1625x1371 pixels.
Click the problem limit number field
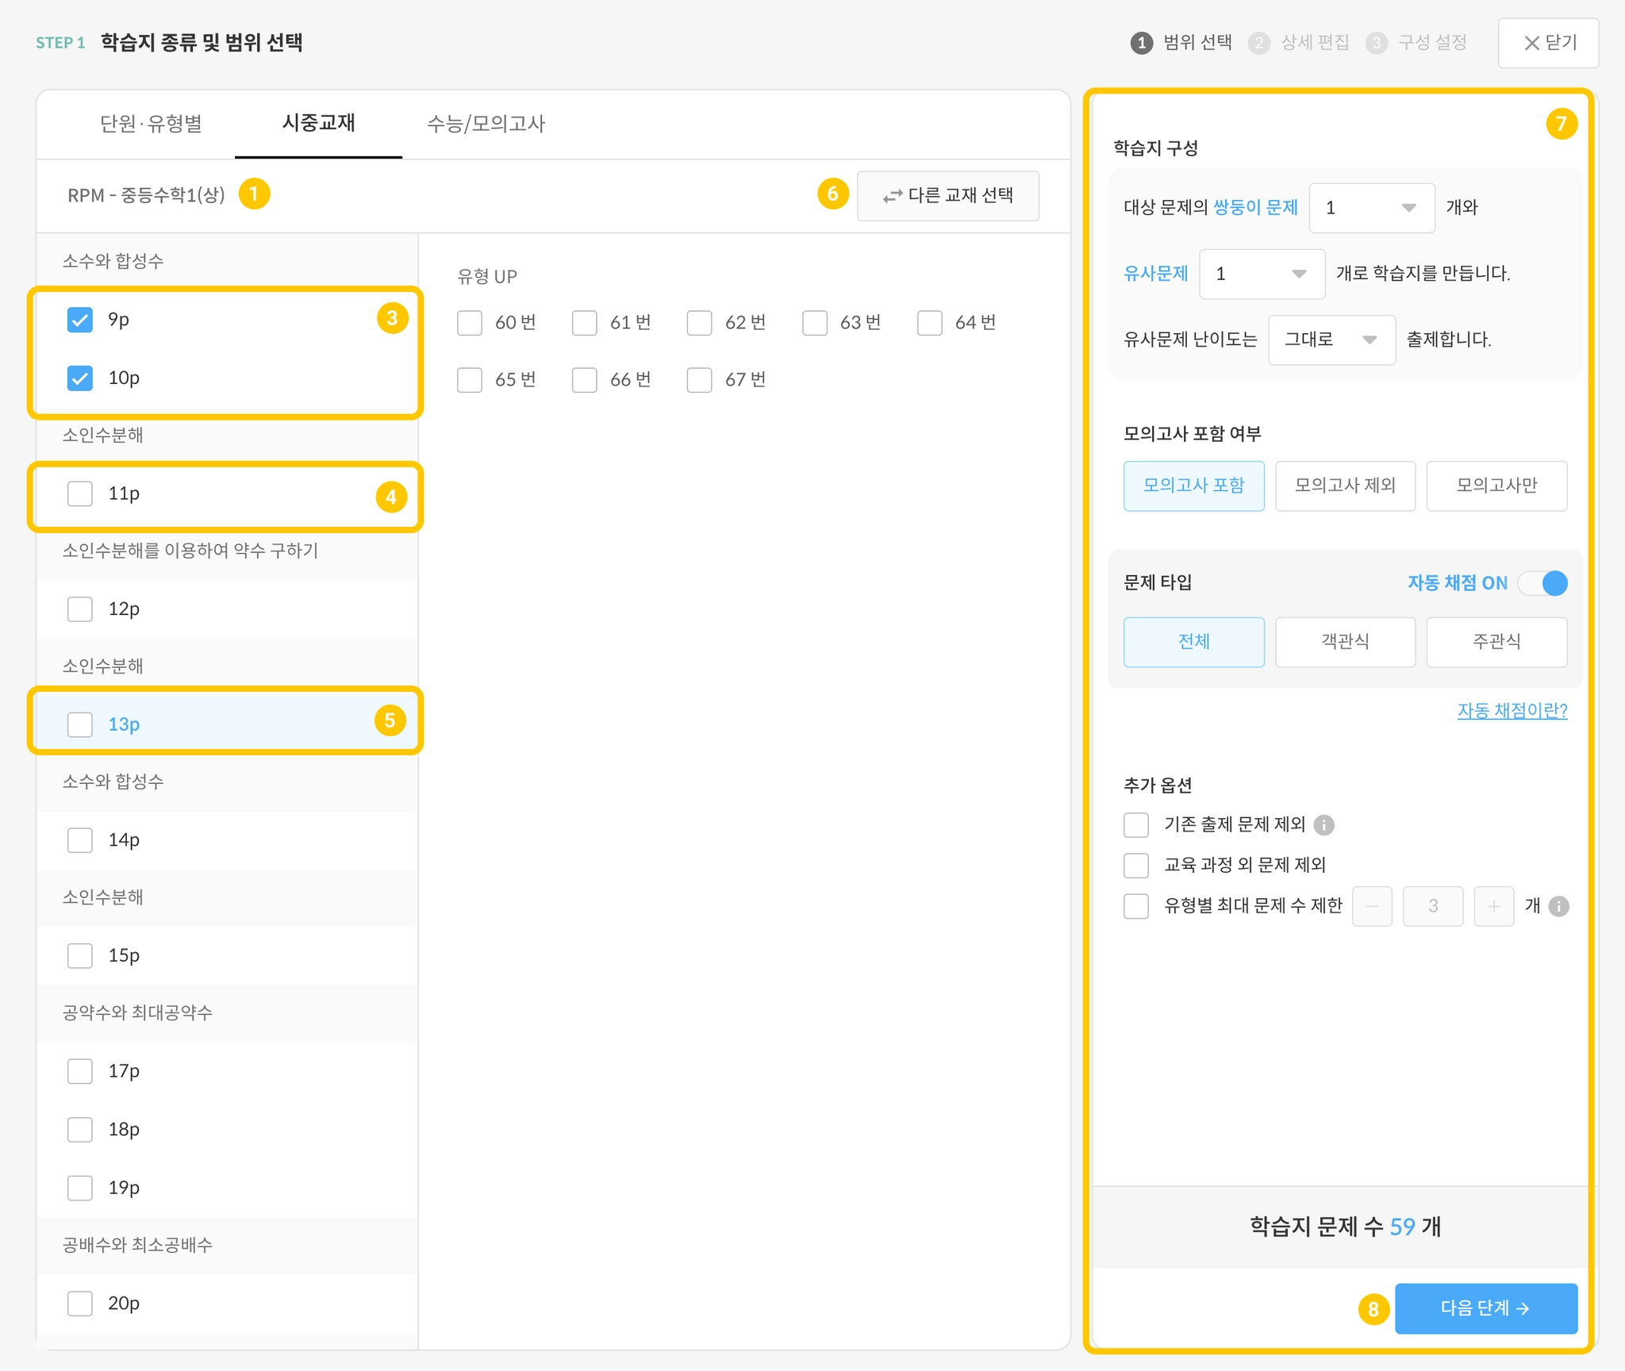click(x=1432, y=906)
